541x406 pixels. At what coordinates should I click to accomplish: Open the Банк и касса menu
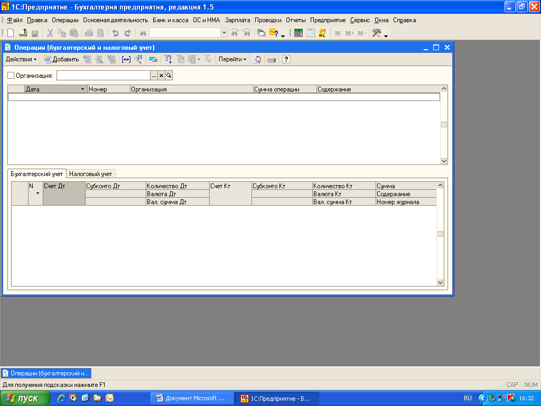(x=171, y=21)
